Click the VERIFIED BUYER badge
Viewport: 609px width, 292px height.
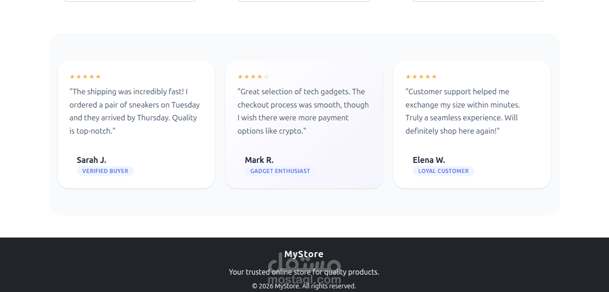point(105,171)
